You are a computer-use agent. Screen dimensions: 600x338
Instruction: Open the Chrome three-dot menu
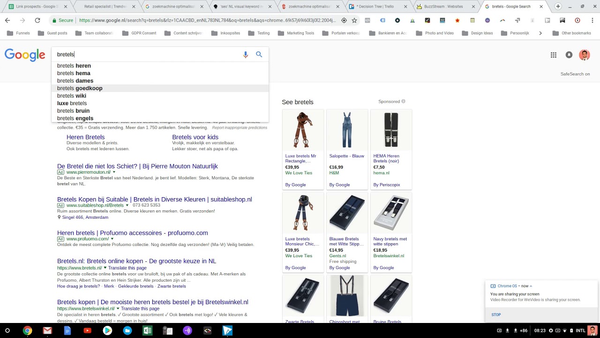tap(592, 20)
